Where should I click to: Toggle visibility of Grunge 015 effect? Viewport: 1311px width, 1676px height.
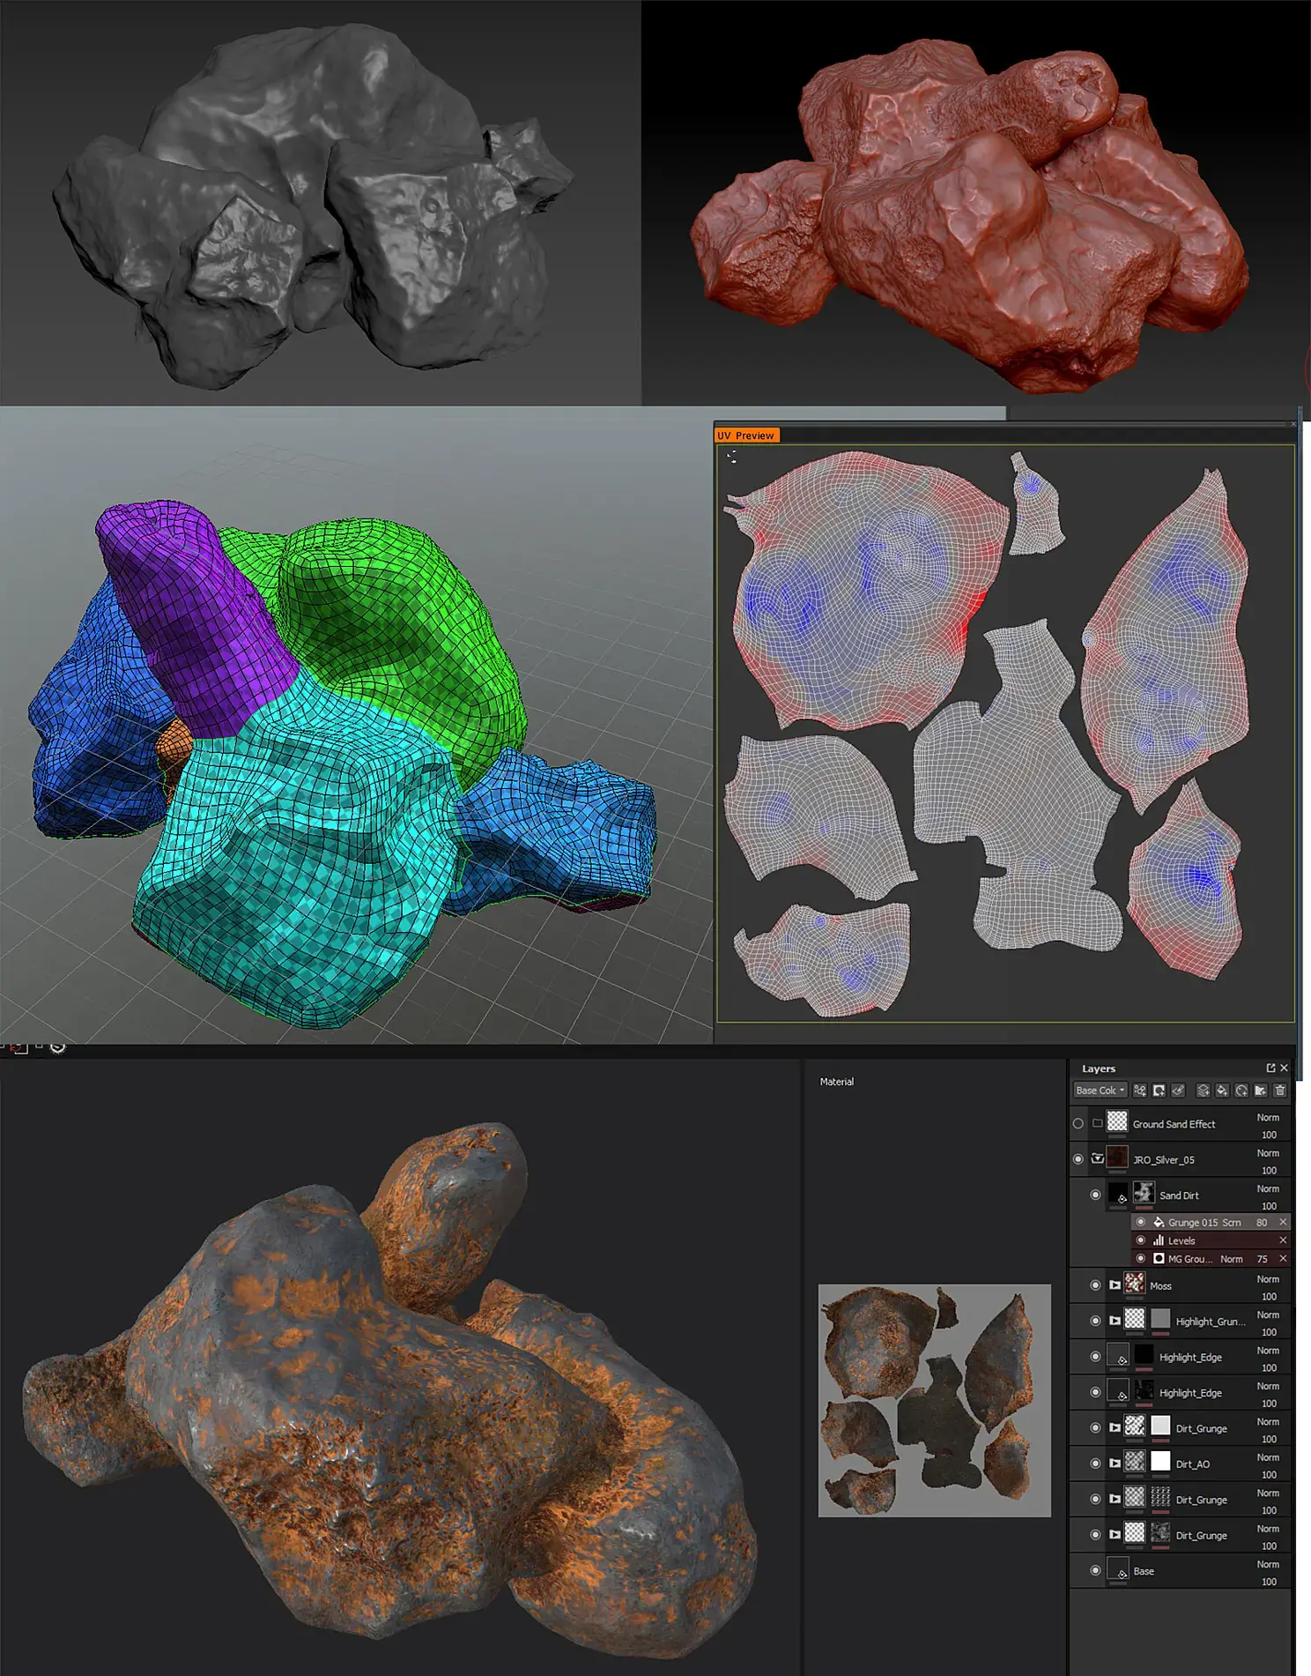(1141, 1222)
